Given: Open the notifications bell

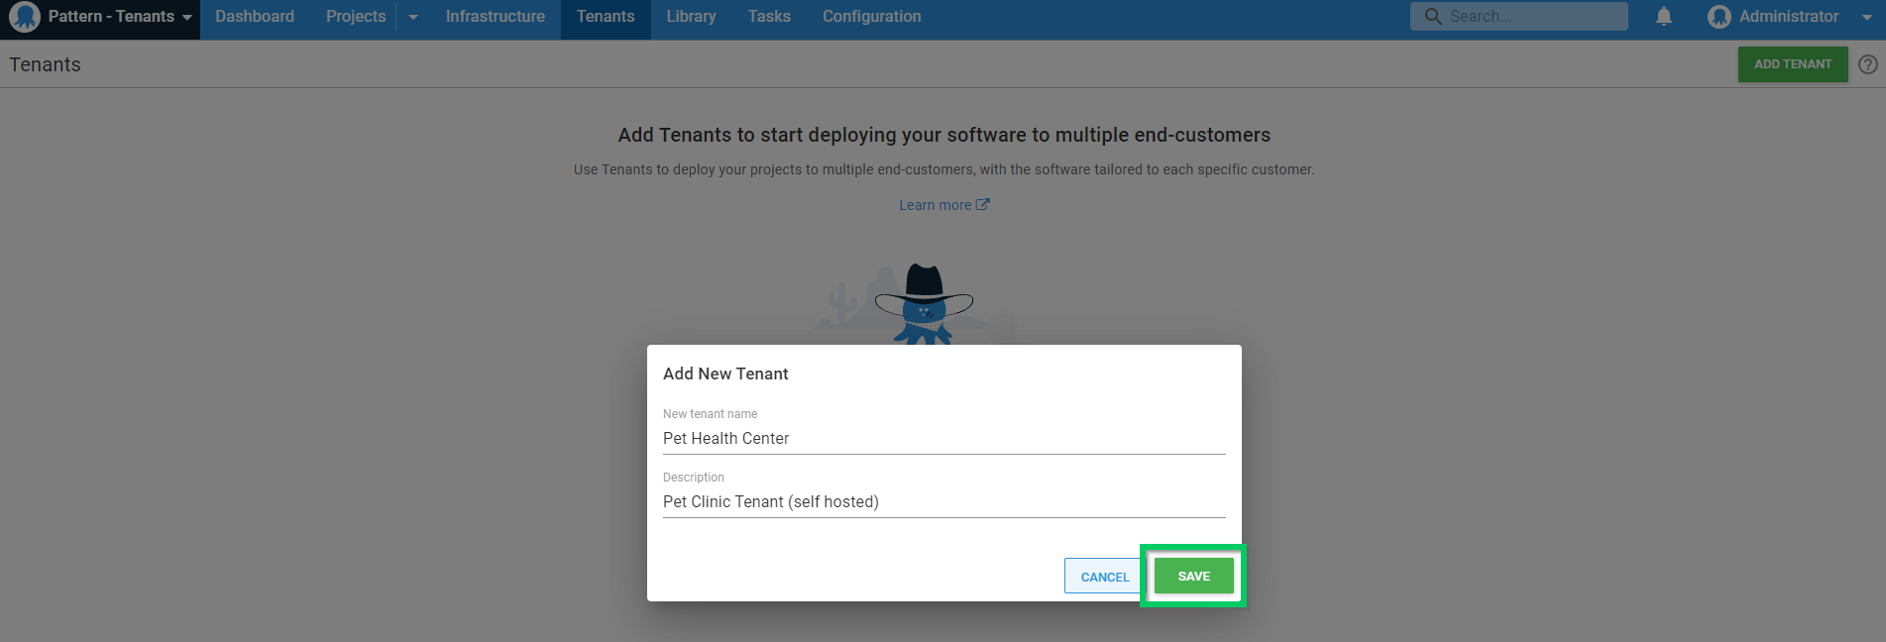Looking at the screenshot, I should click(x=1664, y=17).
